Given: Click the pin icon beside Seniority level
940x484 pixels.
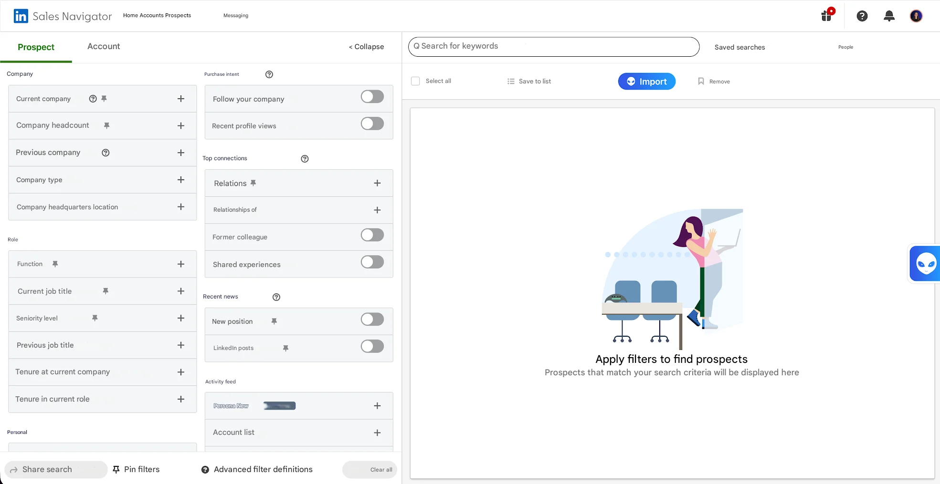Looking at the screenshot, I should pos(95,318).
